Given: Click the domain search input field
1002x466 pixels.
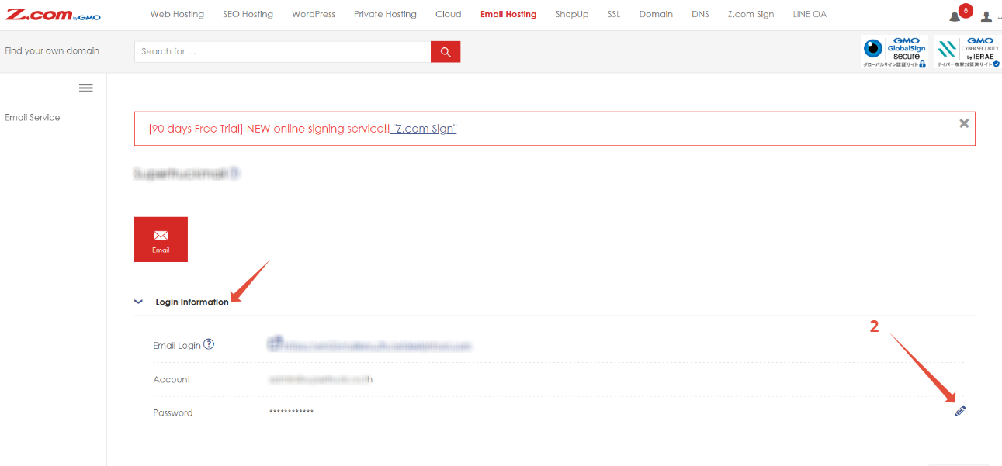Looking at the screenshot, I should (283, 52).
